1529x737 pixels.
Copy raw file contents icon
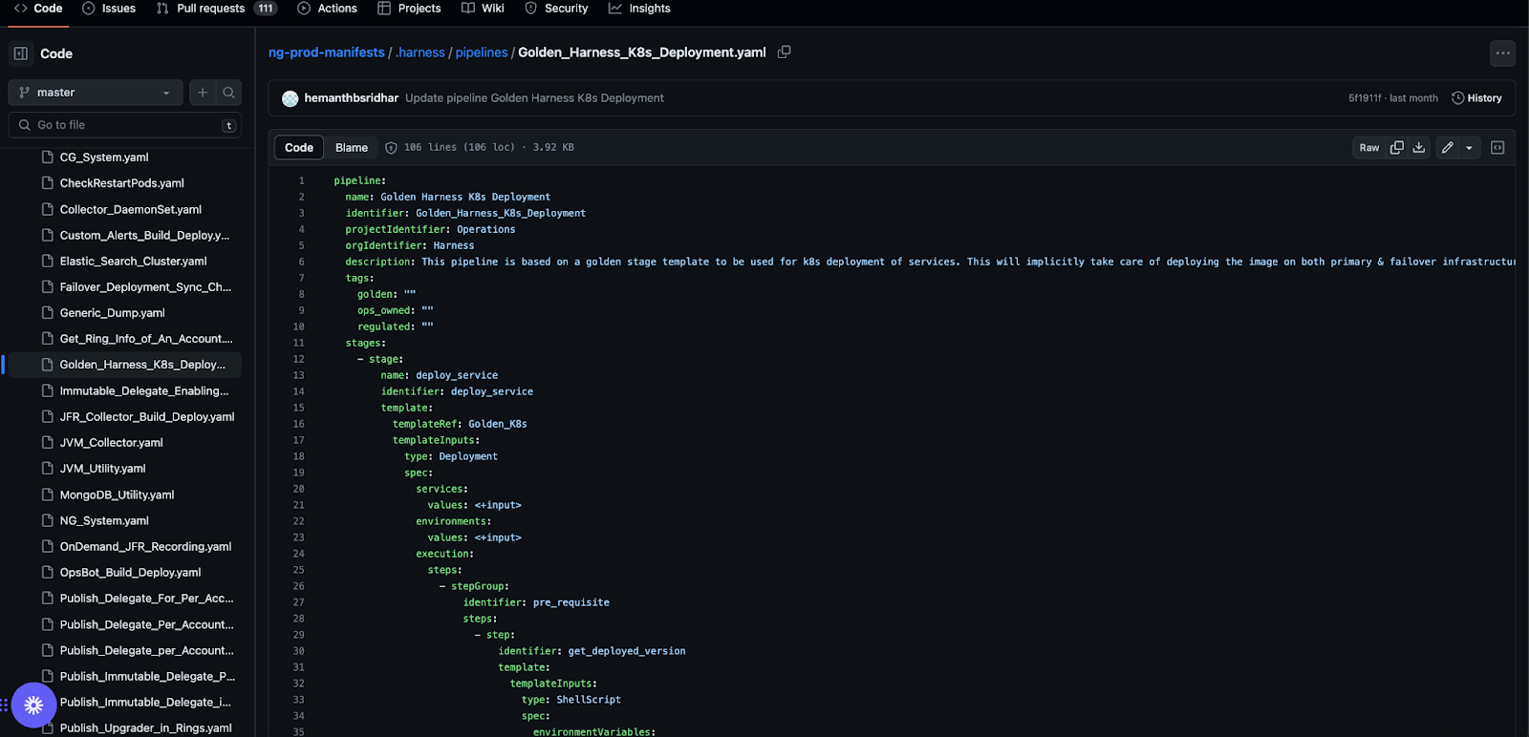(1396, 148)
